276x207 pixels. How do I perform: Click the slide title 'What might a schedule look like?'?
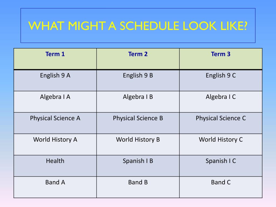point(138,26)
